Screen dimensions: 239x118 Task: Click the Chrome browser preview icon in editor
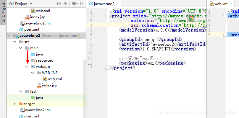click(191, 18)
